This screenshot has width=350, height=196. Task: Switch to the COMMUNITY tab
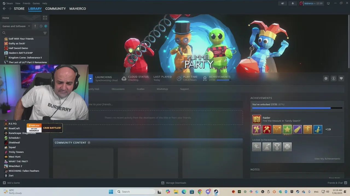pyautogui.click(x=56, y=9)
